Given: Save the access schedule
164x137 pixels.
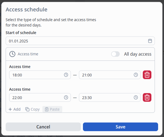Looking at the screenshot, I should pyautogui.click(x=120, y=127).
